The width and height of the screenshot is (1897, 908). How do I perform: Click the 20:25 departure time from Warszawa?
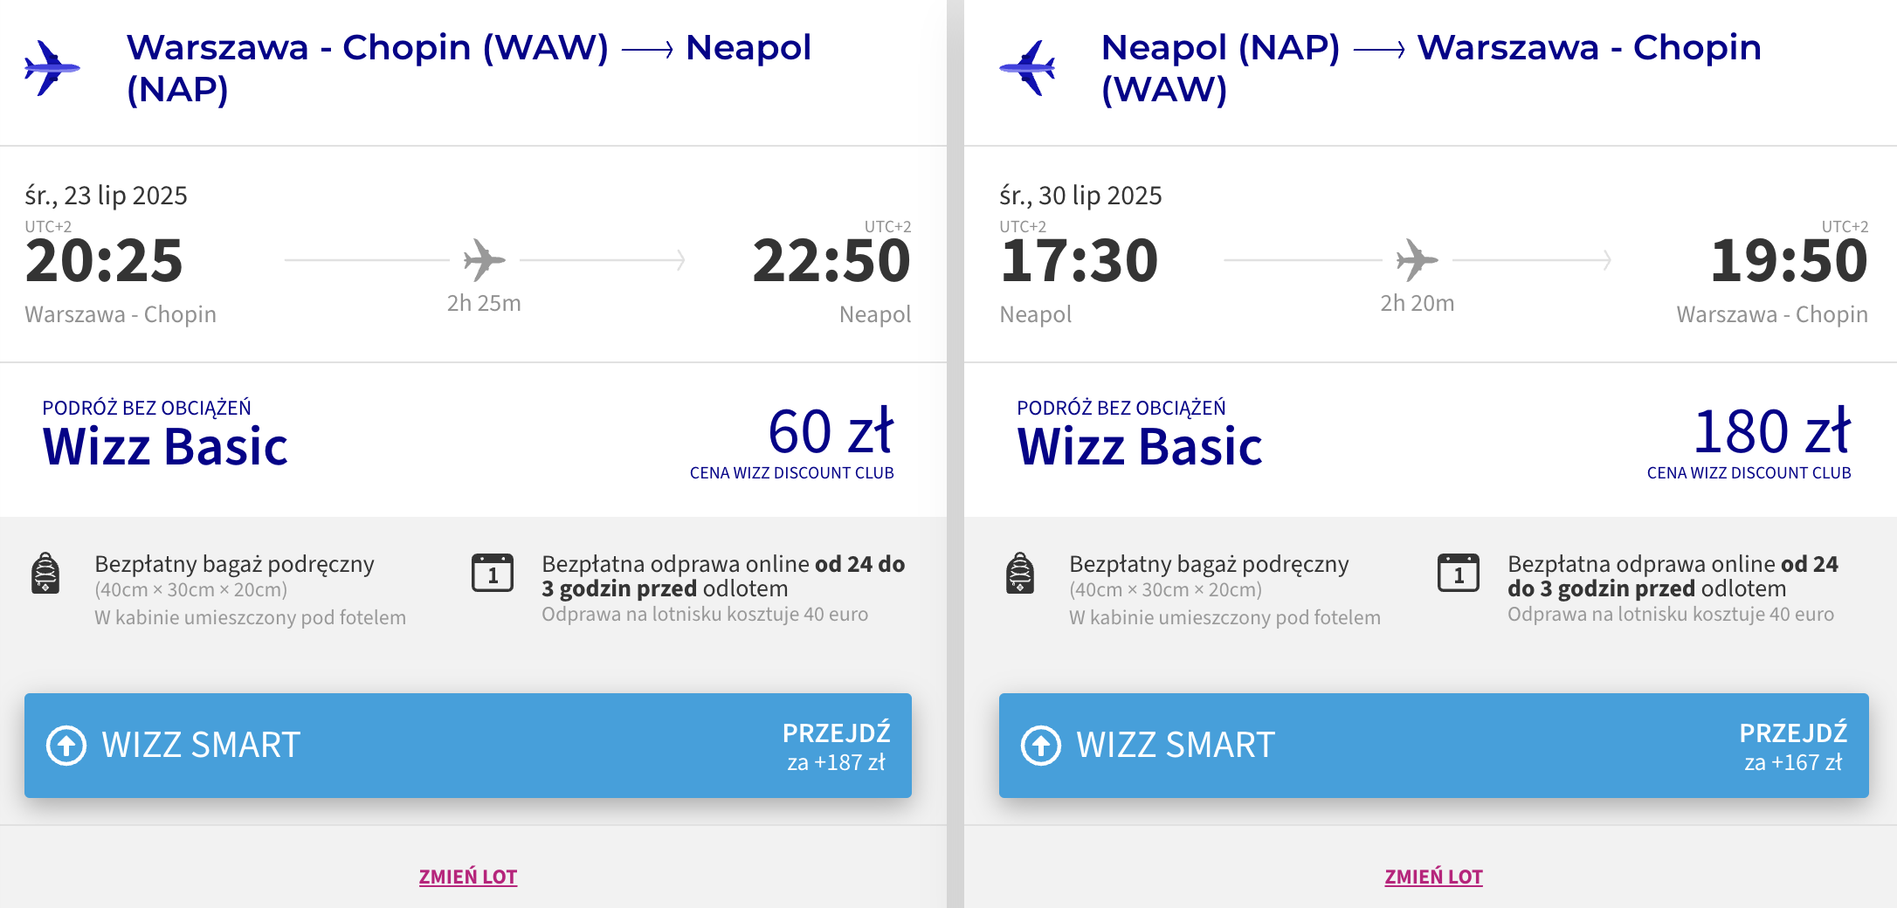[x=104, y=260]
